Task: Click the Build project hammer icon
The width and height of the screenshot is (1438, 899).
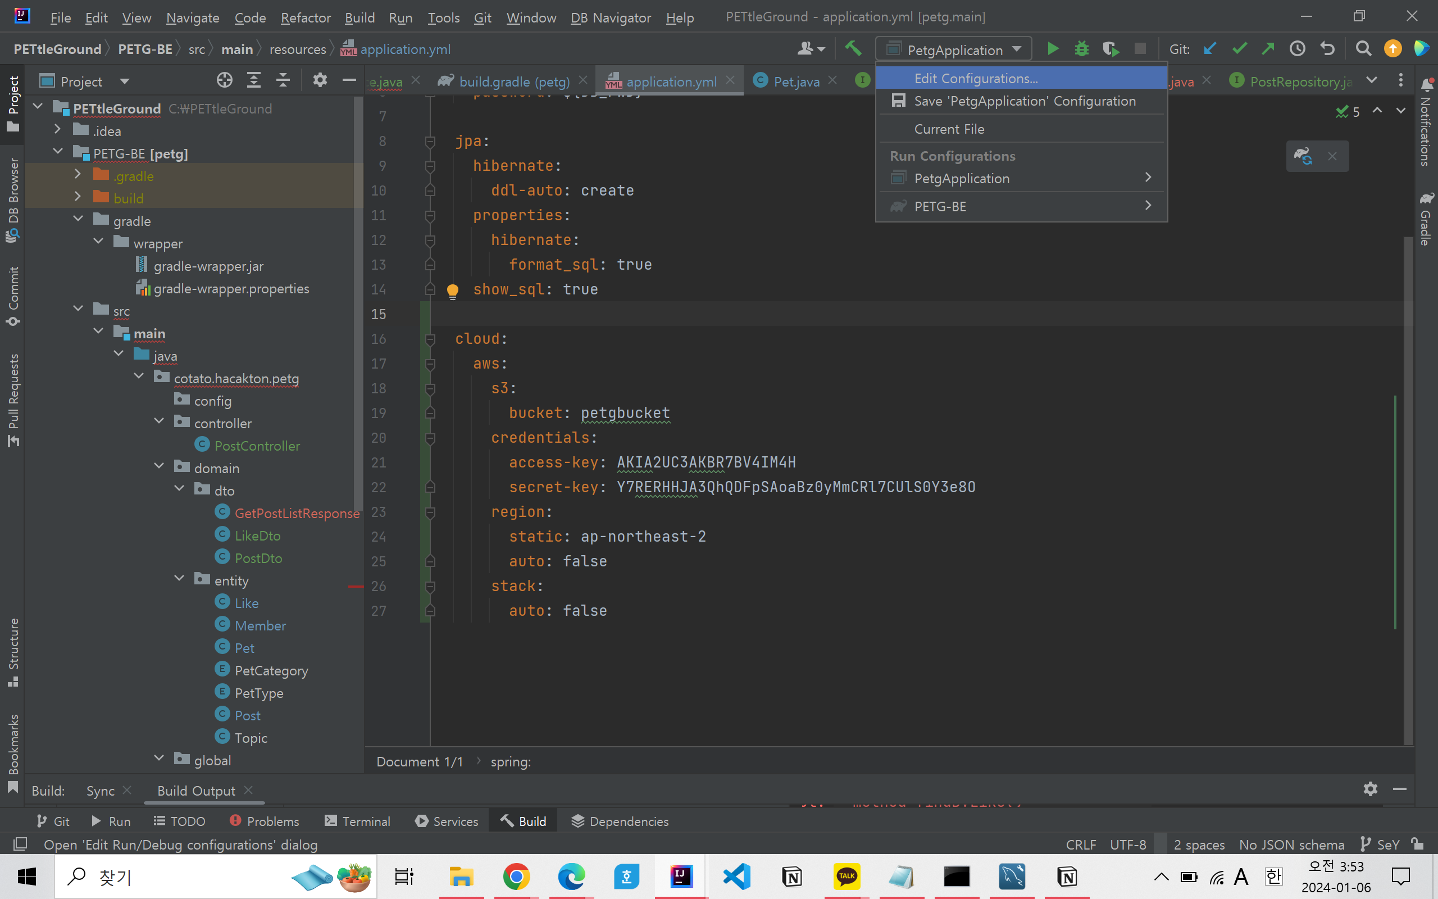Action: (x=853, y=49)
